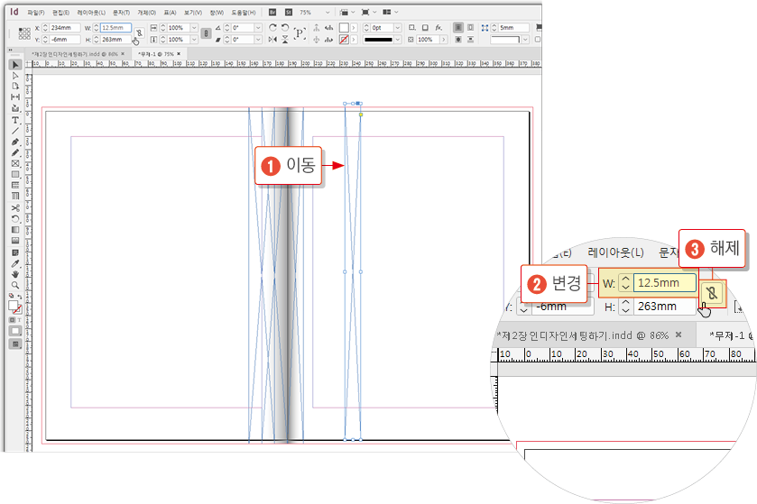The image size is (757, 504).
Task: Select the Free Transform tool
Action: (x=15, y=219)
